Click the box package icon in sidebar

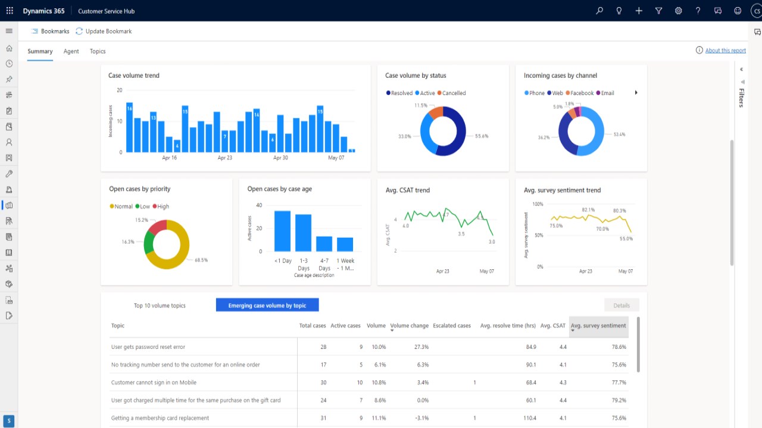click(x=9, y=284)
